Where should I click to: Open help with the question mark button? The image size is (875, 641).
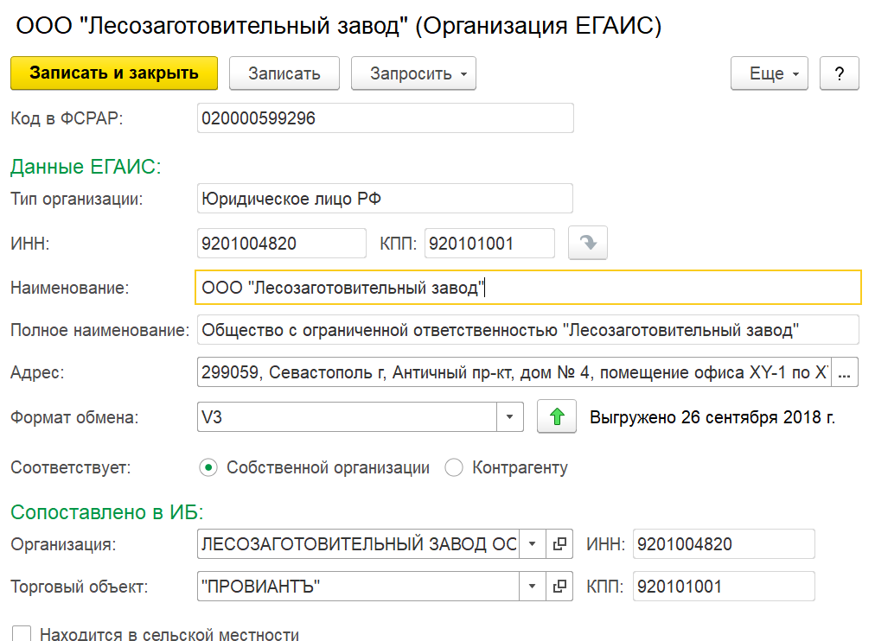(840, 73)
